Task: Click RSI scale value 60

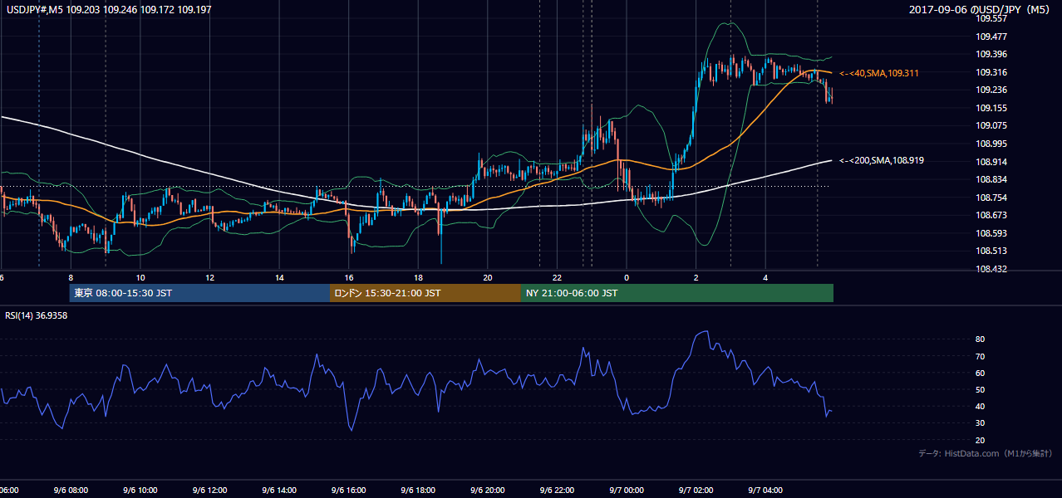Action: tap(981, 373)
